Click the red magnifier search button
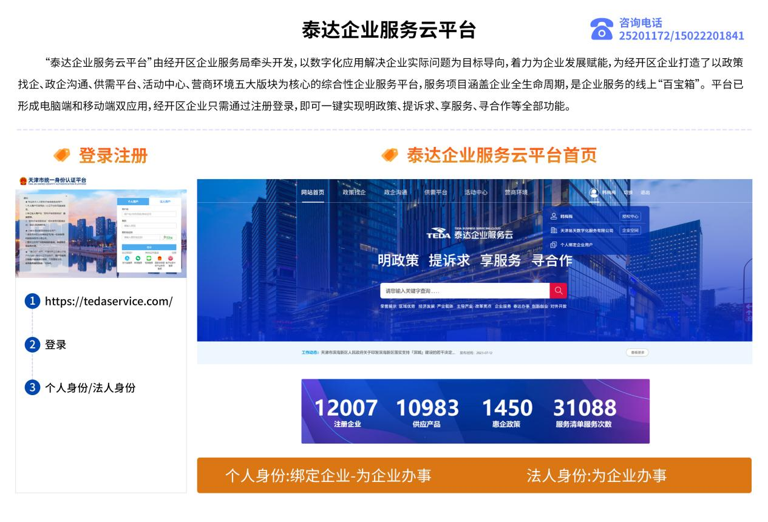 point(558,291)
